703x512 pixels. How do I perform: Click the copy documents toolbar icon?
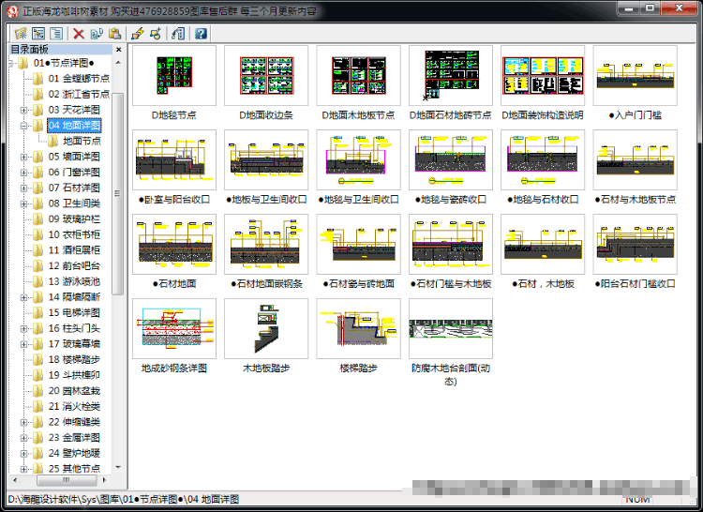pos(97,33)
